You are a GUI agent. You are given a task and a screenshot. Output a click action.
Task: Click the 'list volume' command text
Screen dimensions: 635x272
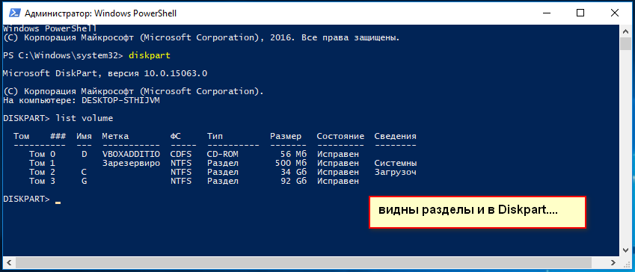click(85, 119)
